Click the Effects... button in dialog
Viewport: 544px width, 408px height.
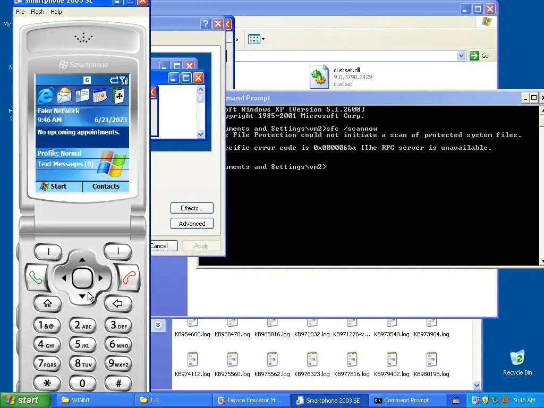(x=192, y=208)
